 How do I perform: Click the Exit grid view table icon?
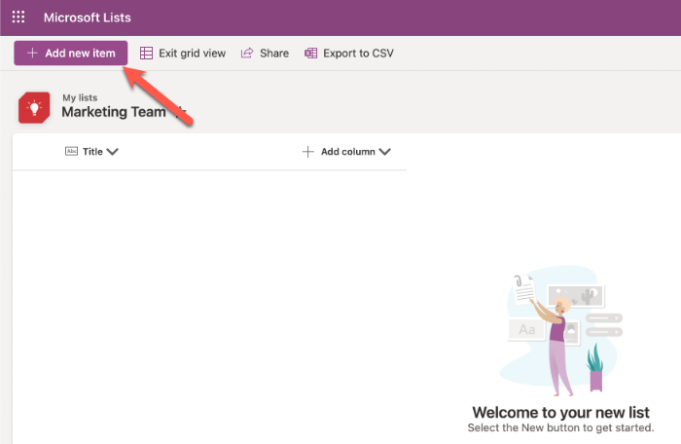[x=146, y=53]
